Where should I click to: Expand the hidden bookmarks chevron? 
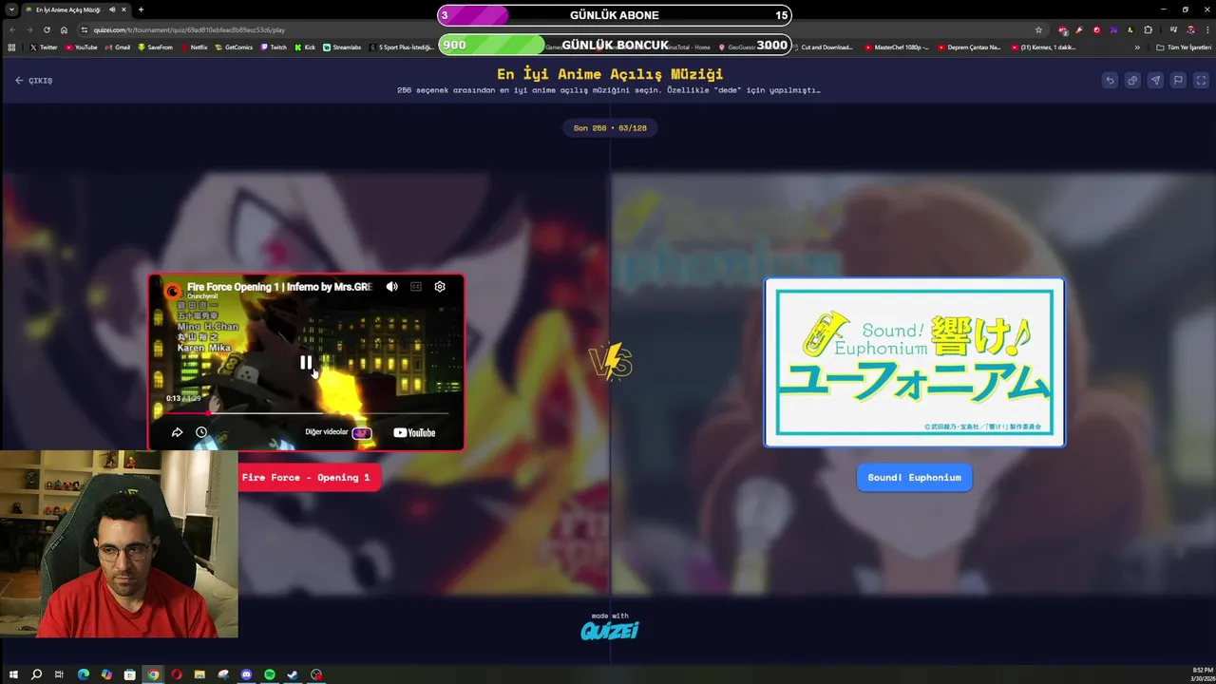pos(1138,47)
